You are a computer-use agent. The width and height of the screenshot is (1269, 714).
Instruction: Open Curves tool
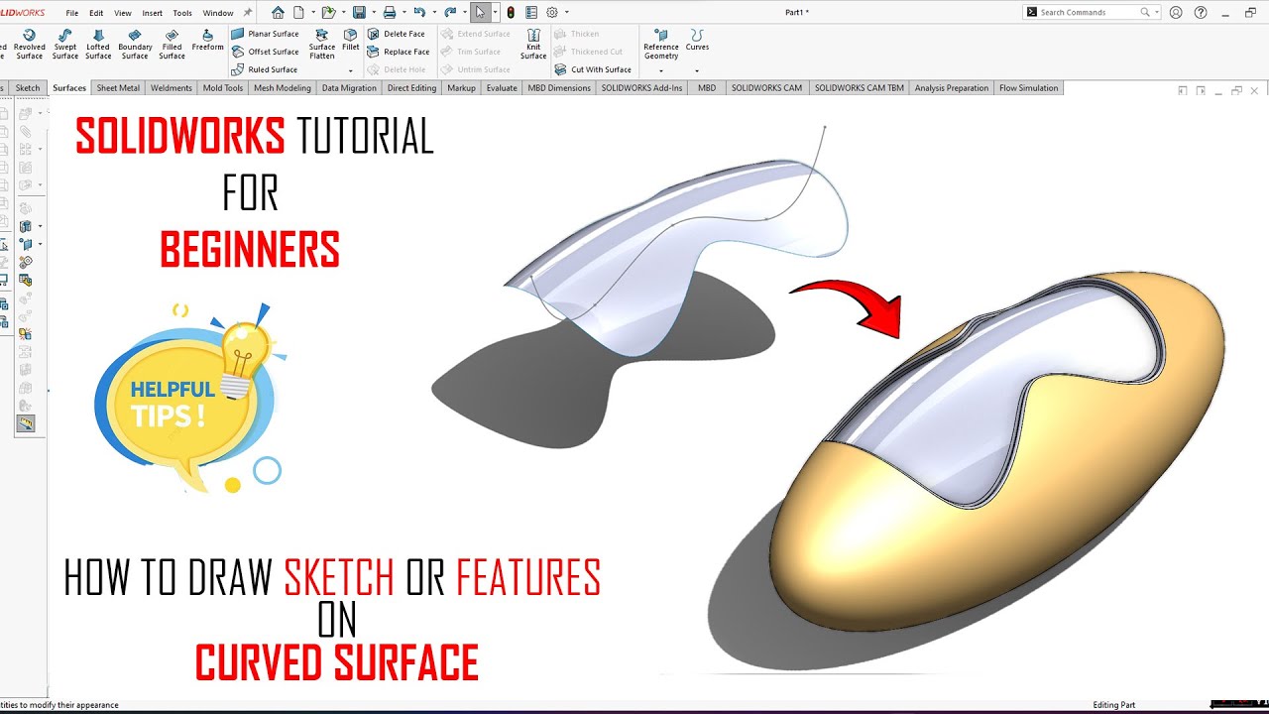click(697, 41)
